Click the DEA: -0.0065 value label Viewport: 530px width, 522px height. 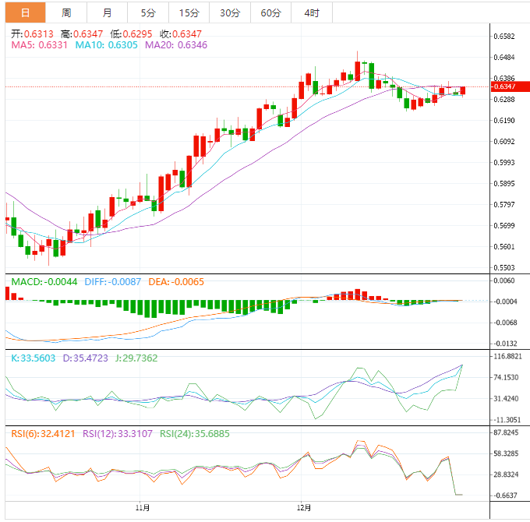175,281
